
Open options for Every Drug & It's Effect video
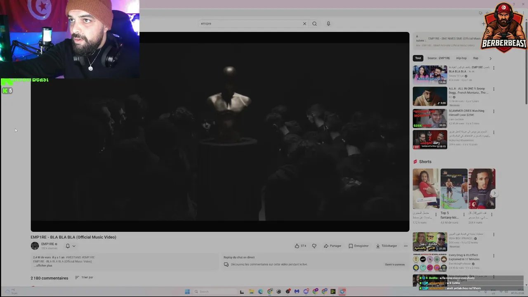pyautogui.click(x=493, y=256)
